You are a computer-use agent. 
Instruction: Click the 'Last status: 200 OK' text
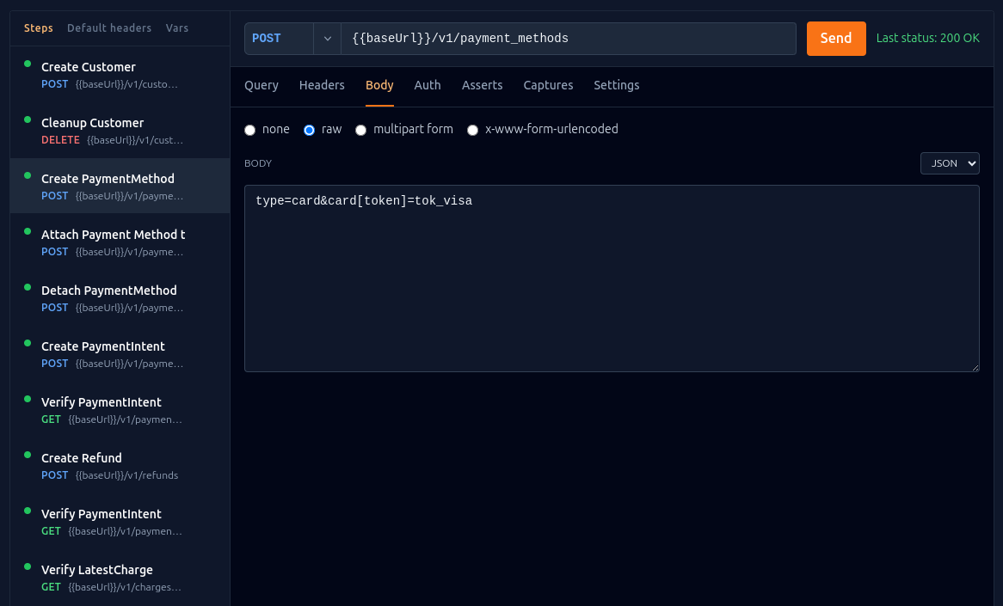pos(927,39)
